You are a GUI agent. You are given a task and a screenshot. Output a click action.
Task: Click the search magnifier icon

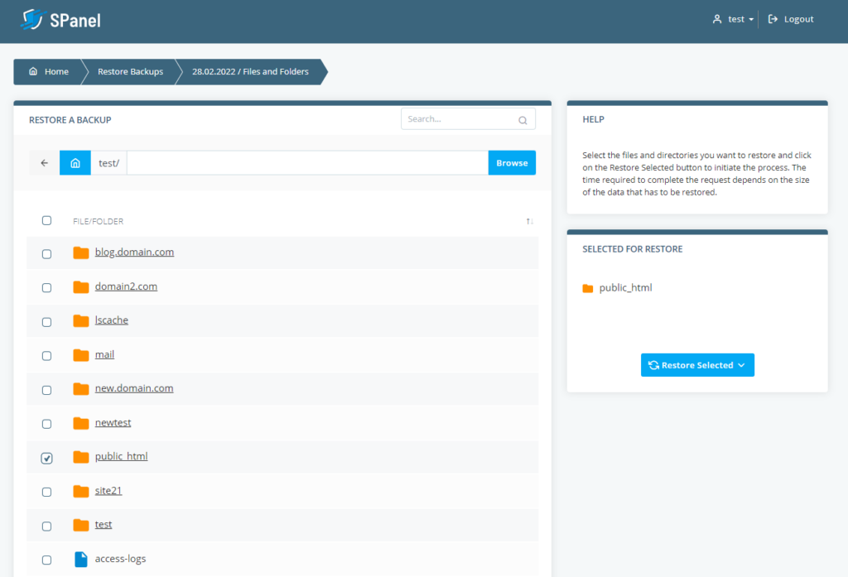[523, 119]
